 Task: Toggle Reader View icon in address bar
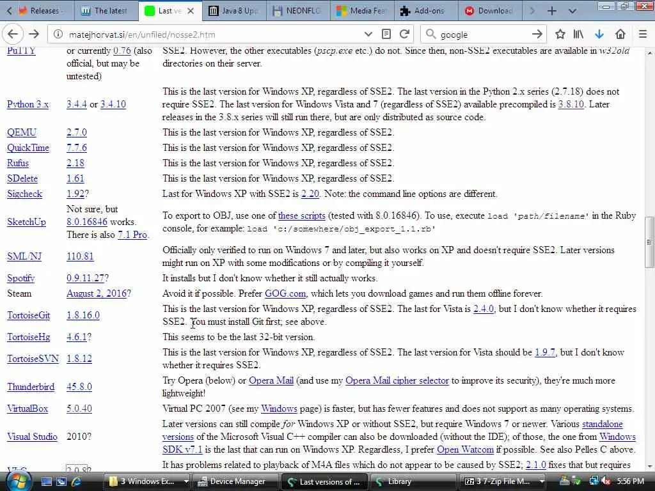386,35
